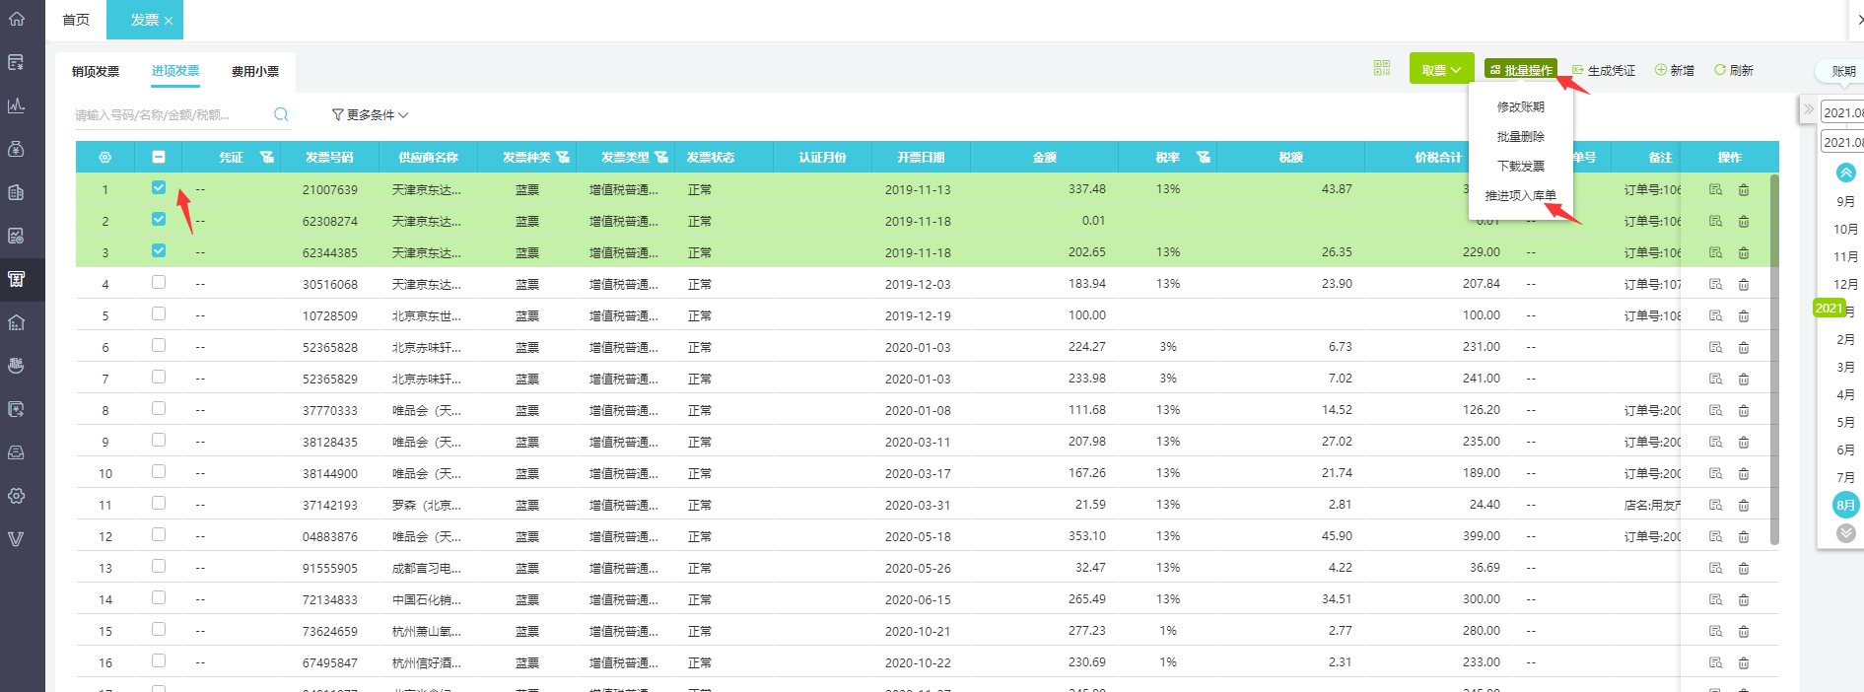
Task: Click the search magnifier icon
Action: click(281, 114)
